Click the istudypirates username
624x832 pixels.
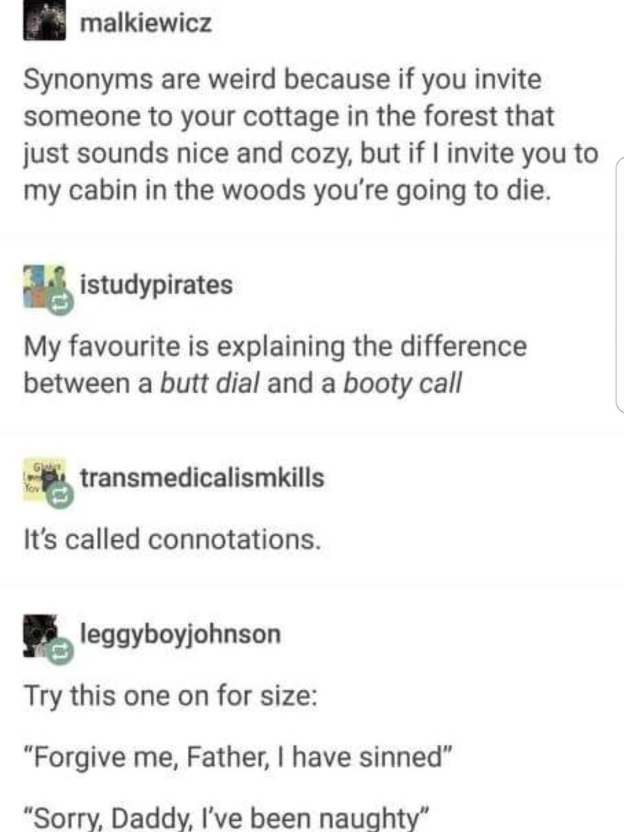coord(156,284)
